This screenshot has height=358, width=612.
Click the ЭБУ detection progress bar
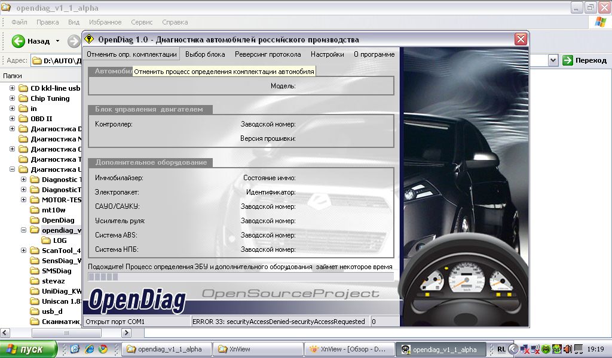click(x=241, y=277)
